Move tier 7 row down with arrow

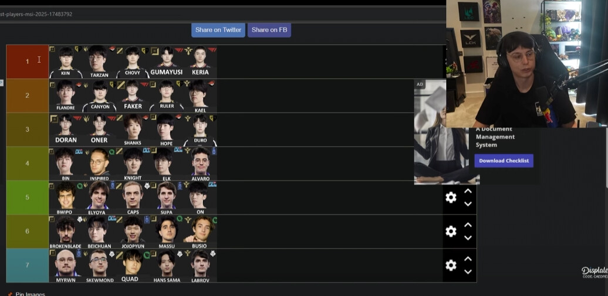pos(468,272)
